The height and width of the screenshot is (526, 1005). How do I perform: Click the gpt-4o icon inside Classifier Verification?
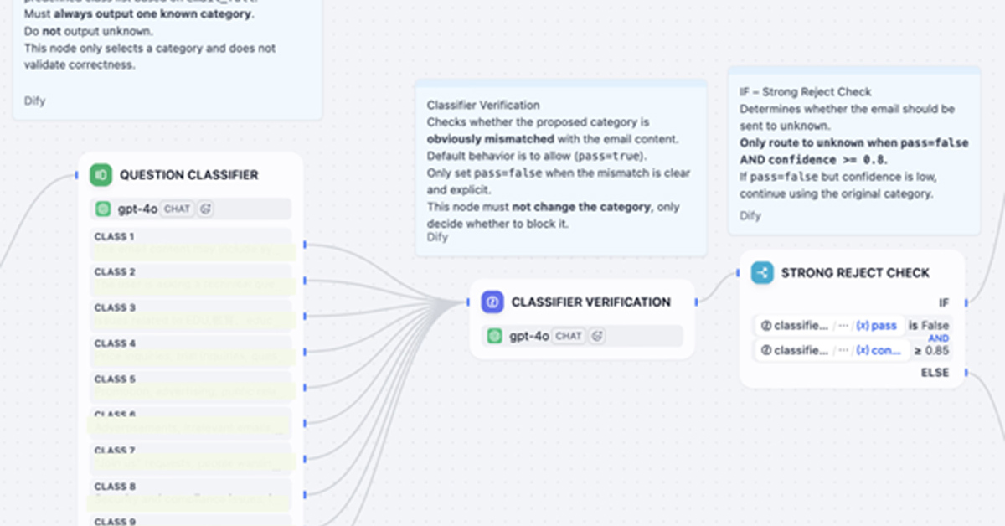click(x=495, y=335)
